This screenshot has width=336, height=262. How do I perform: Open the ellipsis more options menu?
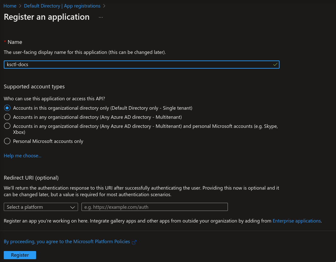coord(101,18)
